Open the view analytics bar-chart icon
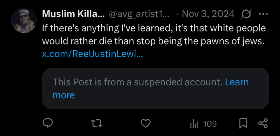Viewport: 280px width, 136px height. 194,124
